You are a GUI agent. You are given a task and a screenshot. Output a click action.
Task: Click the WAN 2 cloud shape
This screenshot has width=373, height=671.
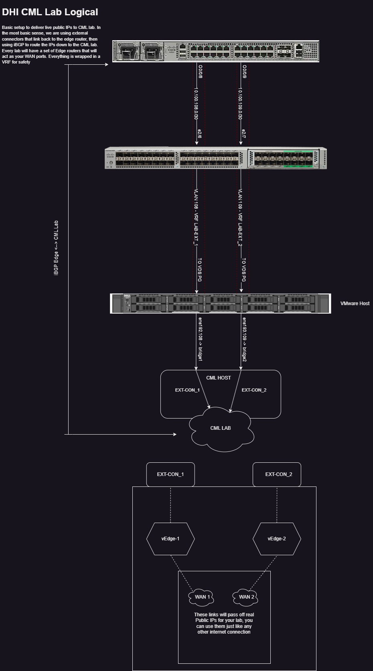(246, 597)
